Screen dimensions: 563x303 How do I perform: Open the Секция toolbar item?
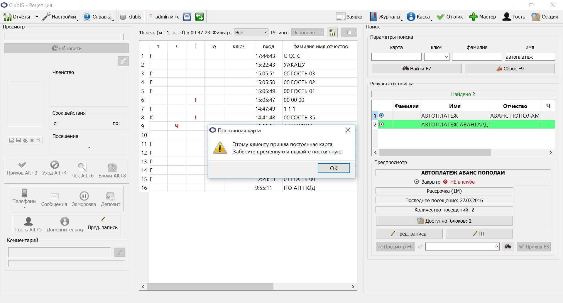pyautogui.click(x=545, y=17)
